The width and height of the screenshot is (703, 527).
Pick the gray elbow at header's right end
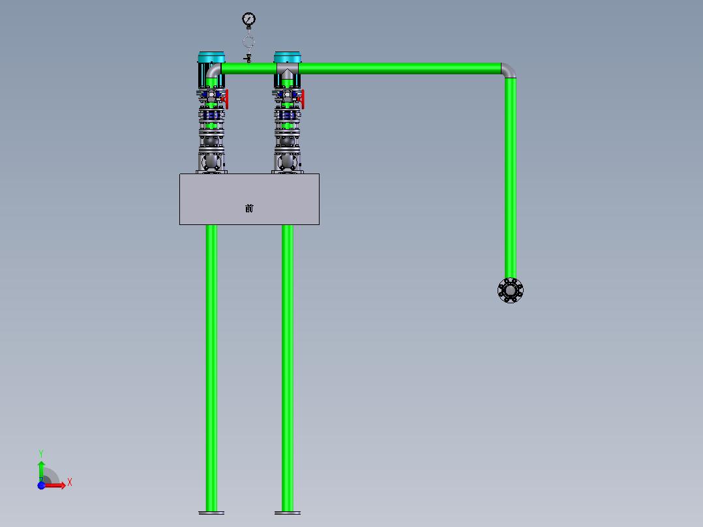point(509,70)
